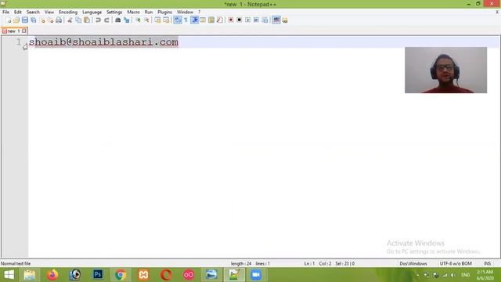The width and height of the screenshot is (501, 282).
Task: Toggle INS insert mode in status bar
Action: pyautogui.click(x=487, y=263)
